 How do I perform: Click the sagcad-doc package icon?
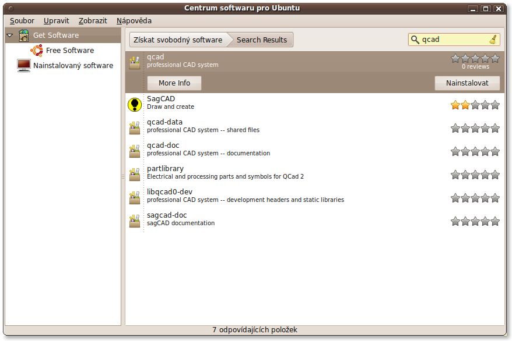pyautogui.click(x=135, y=221)
